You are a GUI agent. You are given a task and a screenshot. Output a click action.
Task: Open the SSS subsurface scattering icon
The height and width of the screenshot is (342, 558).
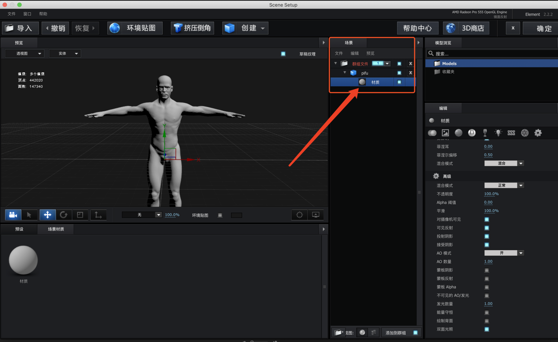pos(511,133)
